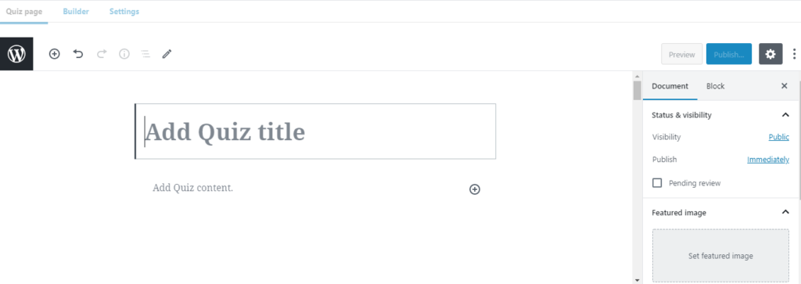Click the WordPress logo icon

point(16,54)
